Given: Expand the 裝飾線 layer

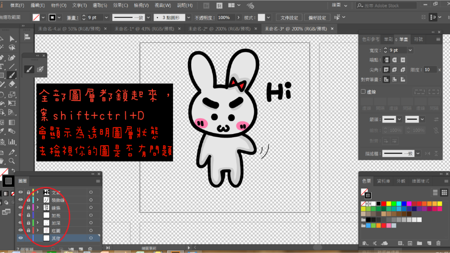Looking at the screenshot, I should pyautogui.click(x=38, y=200).
